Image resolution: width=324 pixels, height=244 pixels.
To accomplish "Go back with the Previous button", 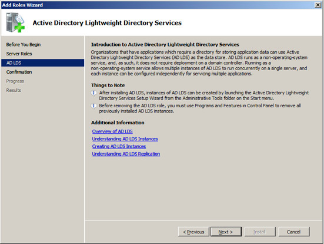I will pos(193,232).
